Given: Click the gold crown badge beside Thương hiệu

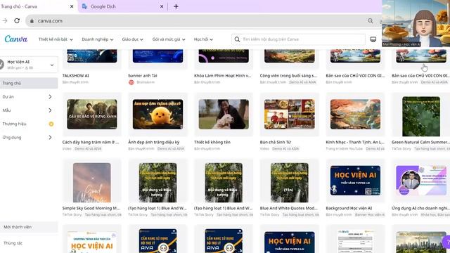Looking at the screenshot, I should pyautogui.click(x=51, y=124).
